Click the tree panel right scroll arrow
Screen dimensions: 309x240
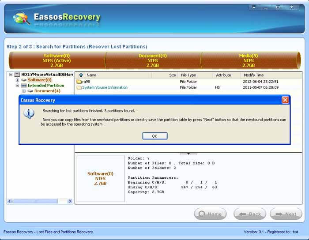coord(70,201)
